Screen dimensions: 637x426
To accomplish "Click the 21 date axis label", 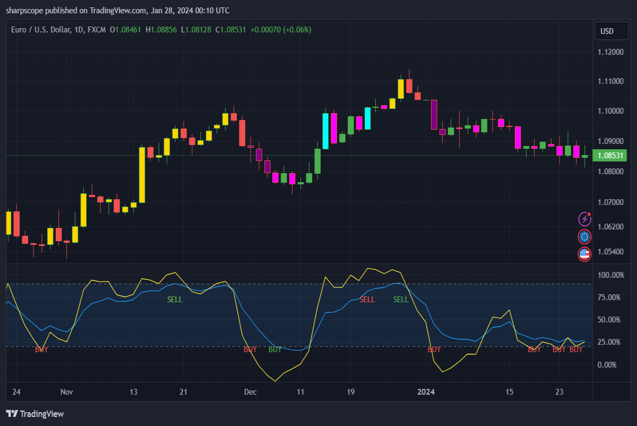I will pyautogui.click(x=183, y=392).
